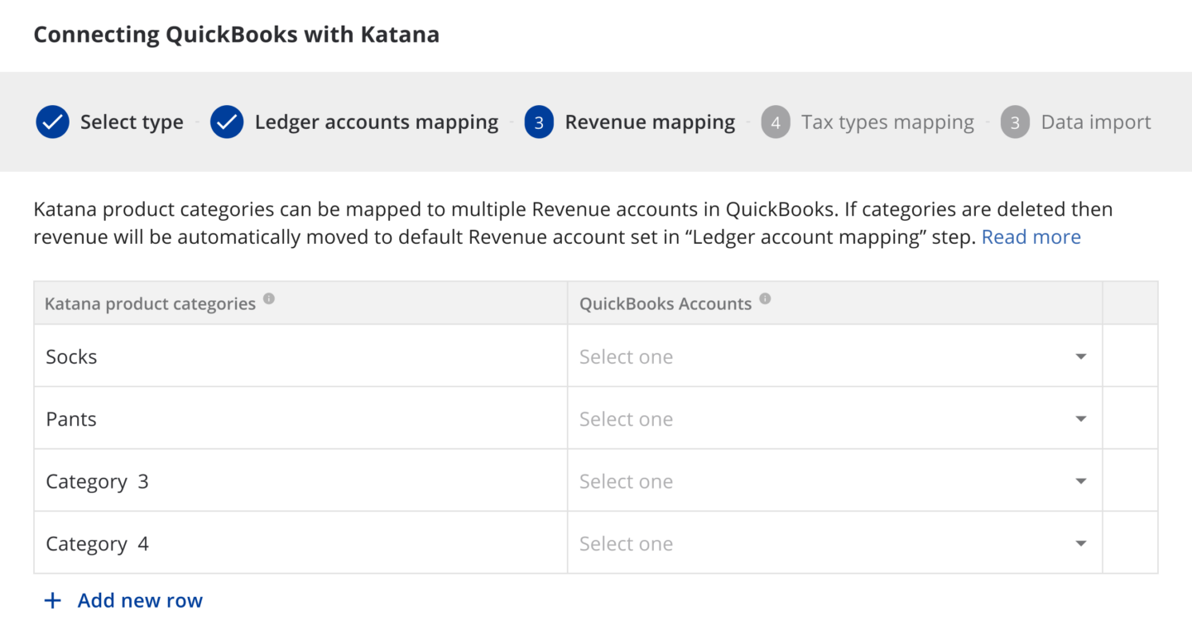Click the Revenue mapping step label
1192x630 pixels.
click(x=649, y=122)
